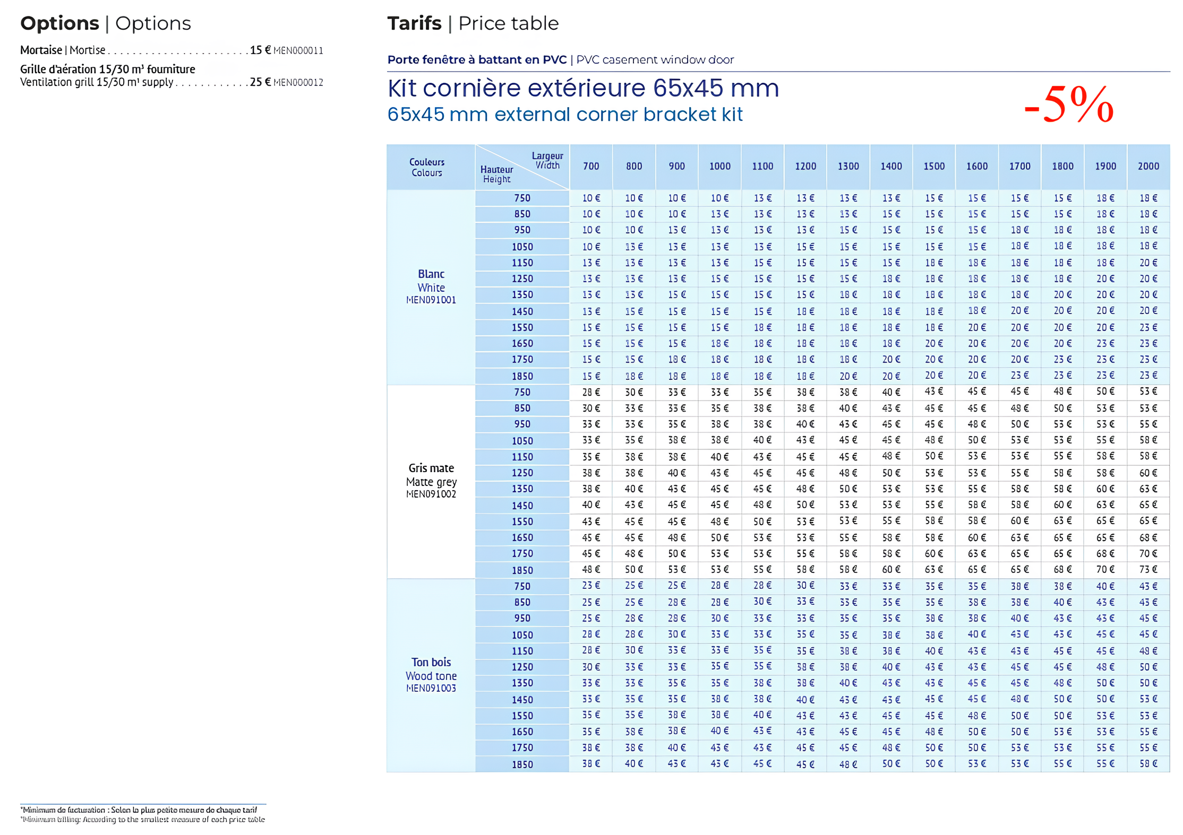
Task: Click the 73 € price in Gris mate section
Action: tap(1148, 570)
